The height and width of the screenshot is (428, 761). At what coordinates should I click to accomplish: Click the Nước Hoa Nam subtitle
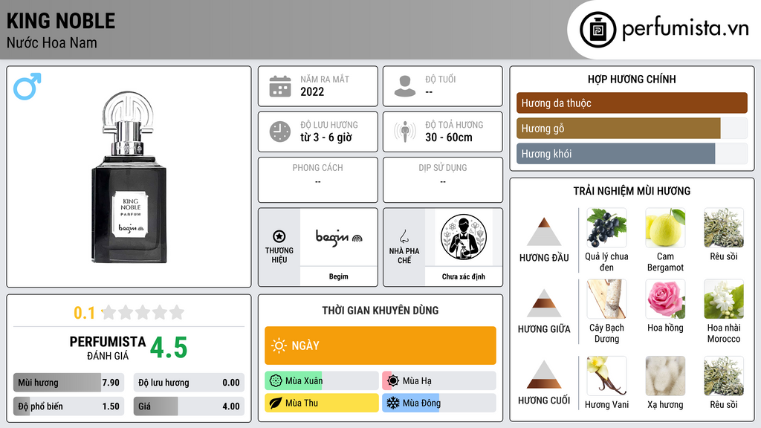pos(52,42)
